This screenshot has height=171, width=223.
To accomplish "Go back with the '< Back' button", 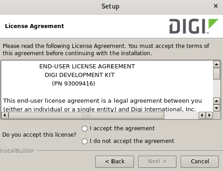I will click(115, 161).
